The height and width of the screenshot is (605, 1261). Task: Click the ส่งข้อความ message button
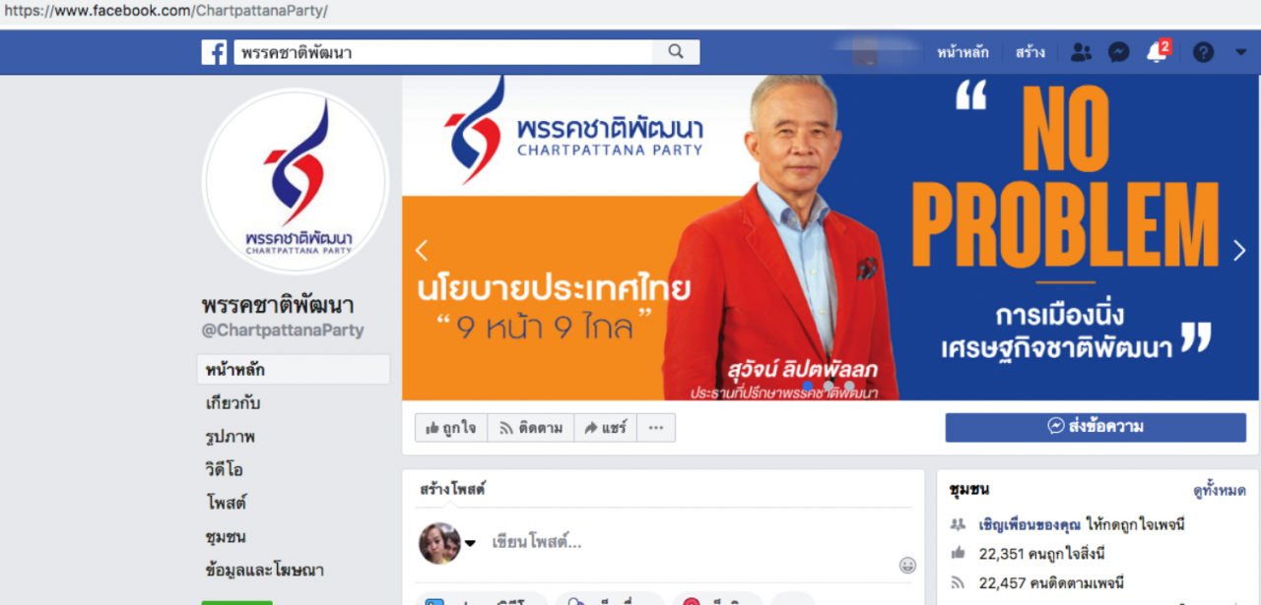(x=1095, y=427)
